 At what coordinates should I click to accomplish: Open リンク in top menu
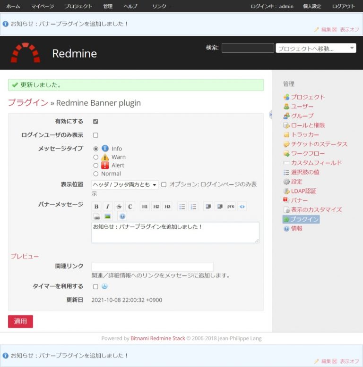[x=159, y=6]
